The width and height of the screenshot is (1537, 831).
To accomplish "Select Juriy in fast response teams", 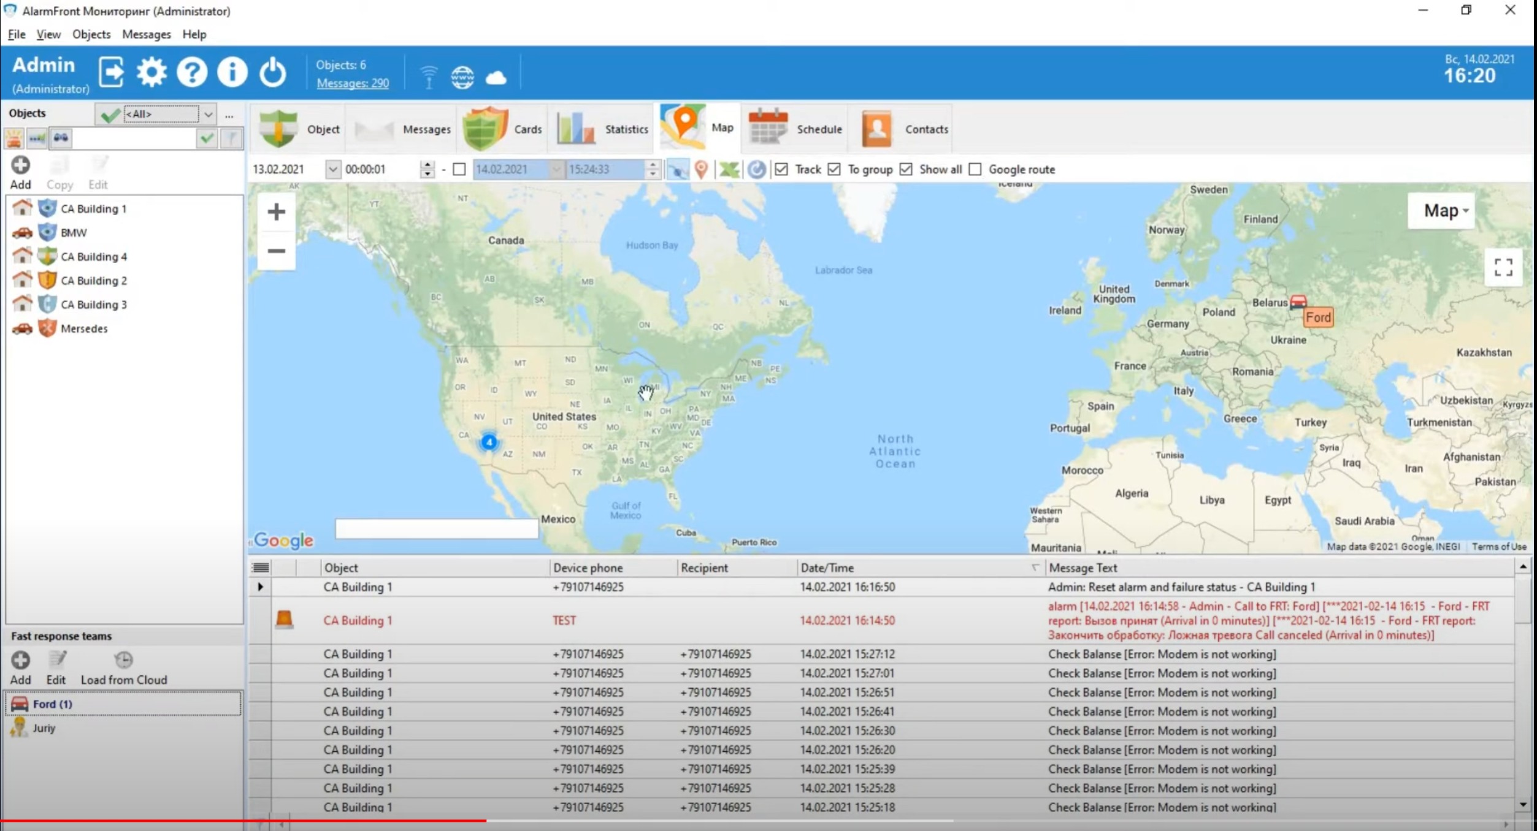I will pos(44,728).
